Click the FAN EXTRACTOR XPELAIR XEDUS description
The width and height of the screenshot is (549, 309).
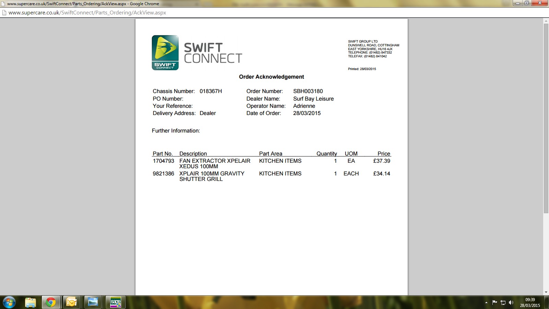click(215, 164)
